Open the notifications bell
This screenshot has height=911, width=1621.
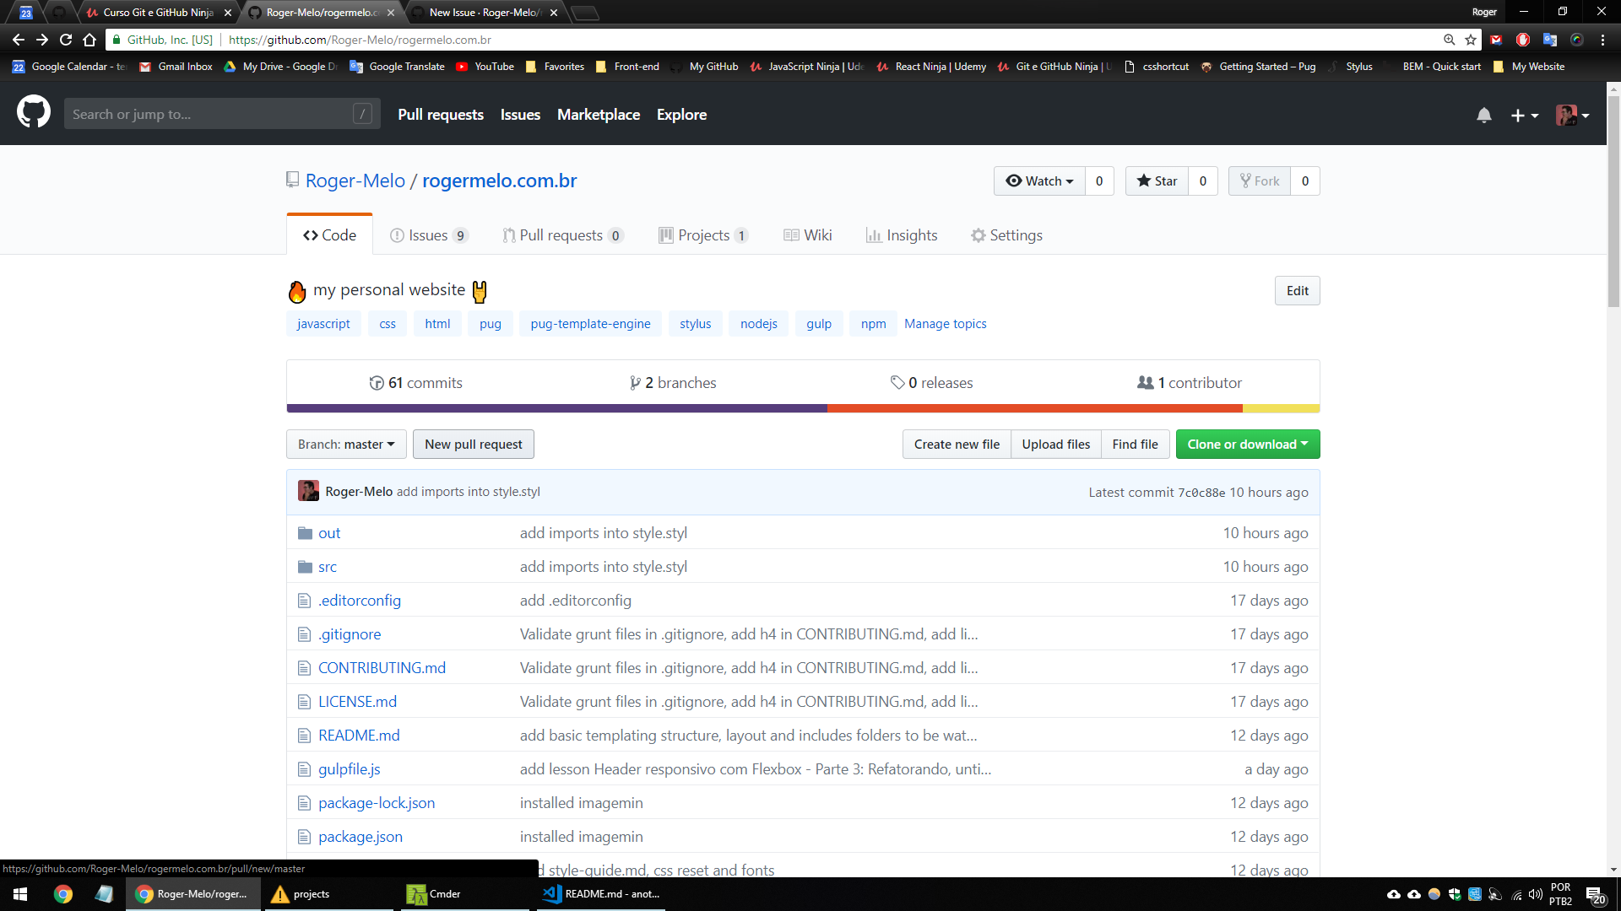pyautogui.click(x=1483, y=115)
